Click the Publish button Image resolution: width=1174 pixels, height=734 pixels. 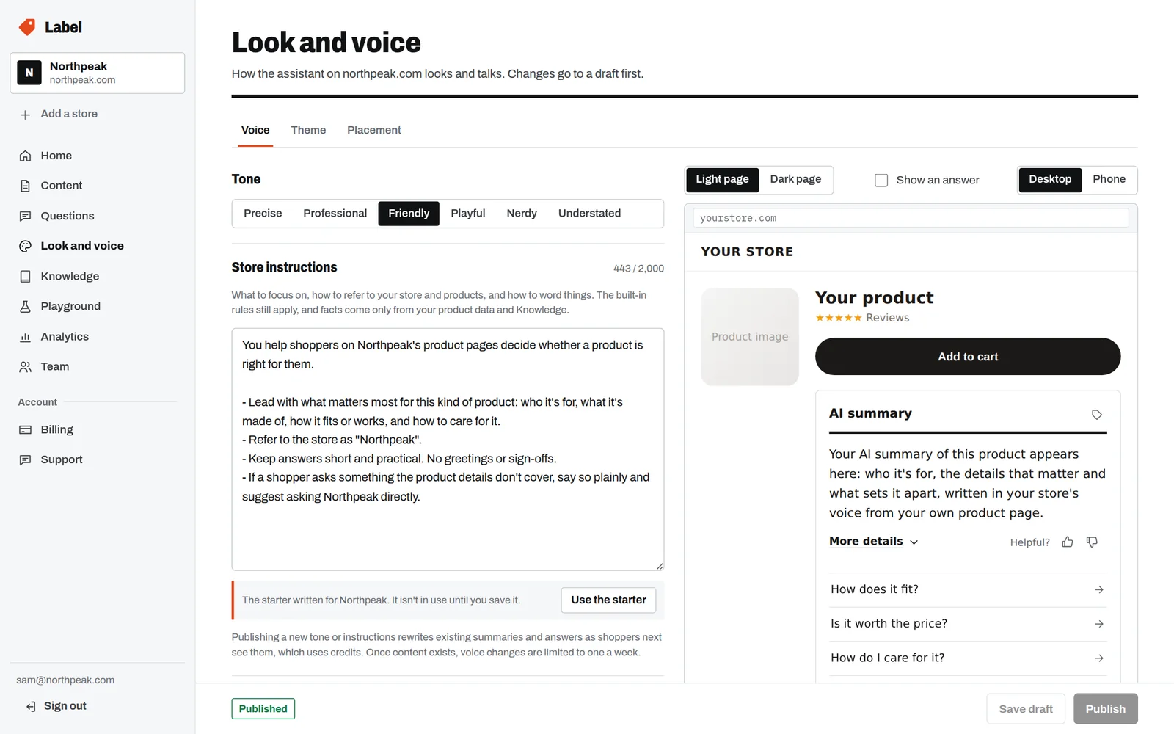[x=1106, y=709]
